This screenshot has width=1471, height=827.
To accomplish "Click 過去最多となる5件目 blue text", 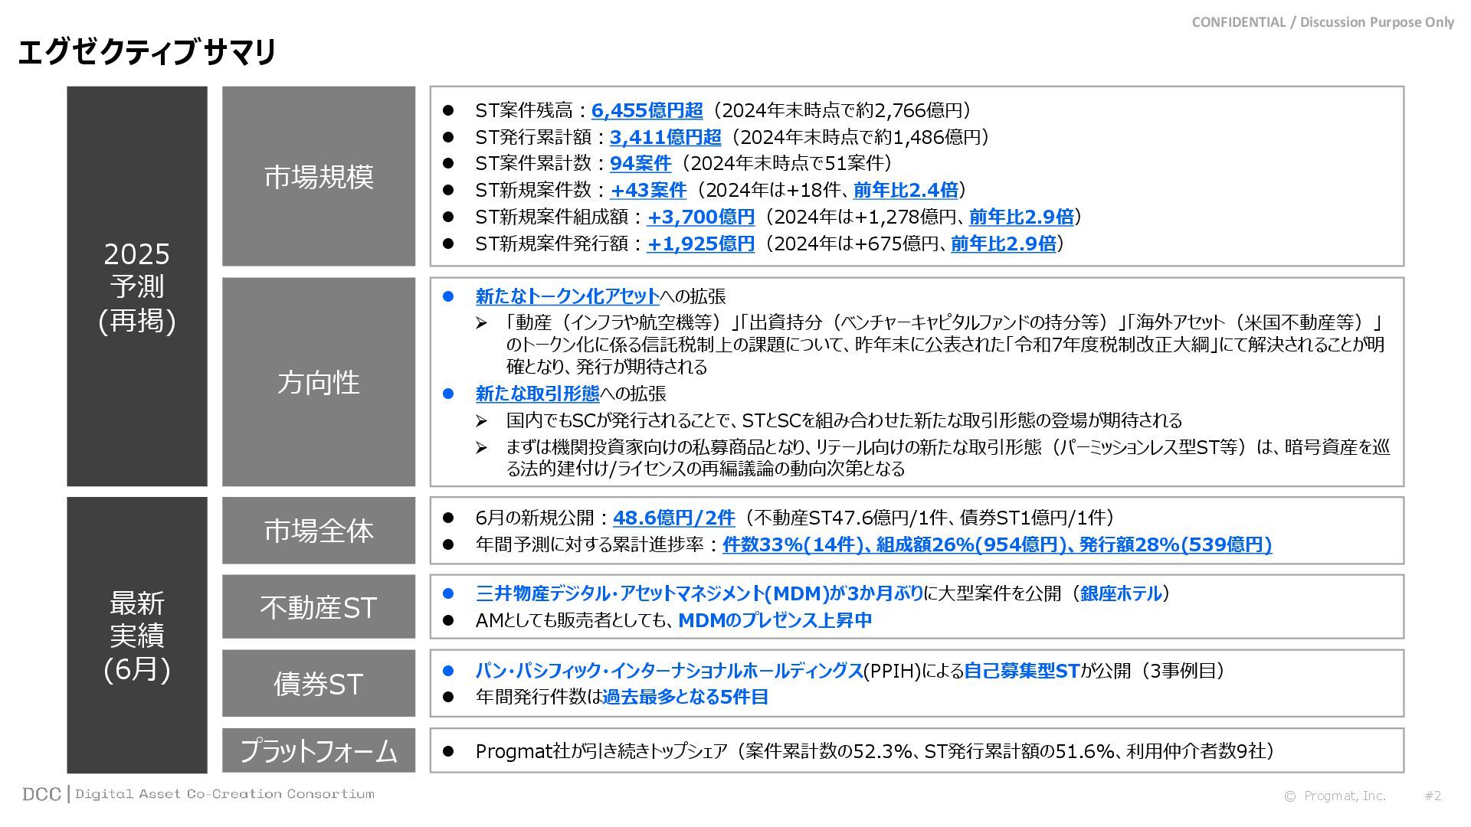I will (685, 697).
